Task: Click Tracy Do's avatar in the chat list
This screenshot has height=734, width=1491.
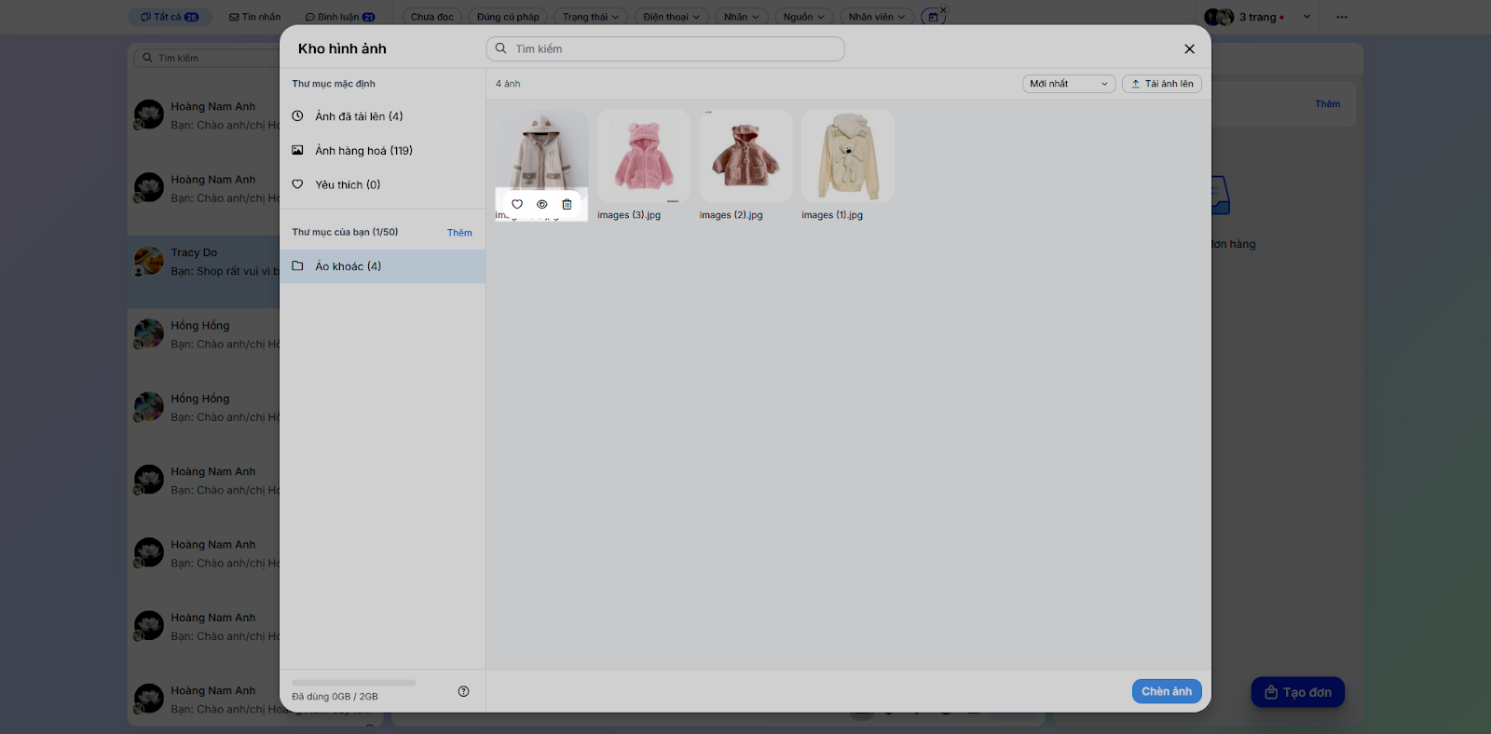Action: tap(149, 262)
